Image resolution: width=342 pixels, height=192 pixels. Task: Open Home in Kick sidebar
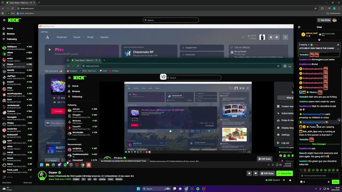click(x=10, y=29)
